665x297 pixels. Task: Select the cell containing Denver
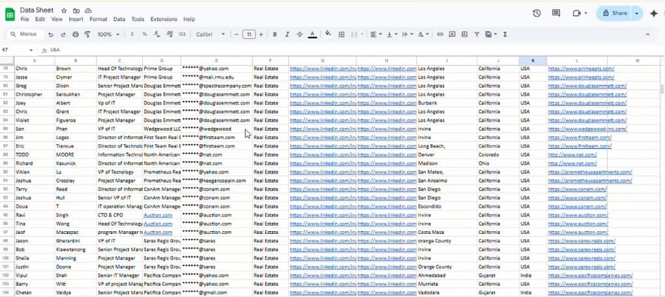[x=447, y=155]
